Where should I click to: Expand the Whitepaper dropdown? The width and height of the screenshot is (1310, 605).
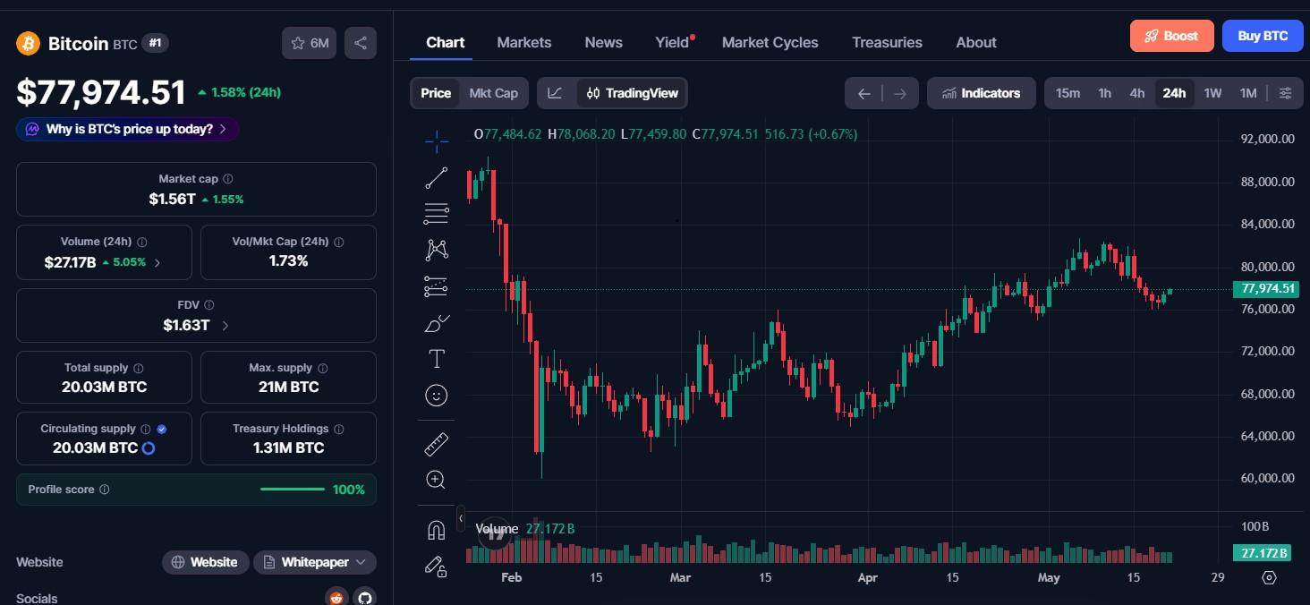coord(315,562)
